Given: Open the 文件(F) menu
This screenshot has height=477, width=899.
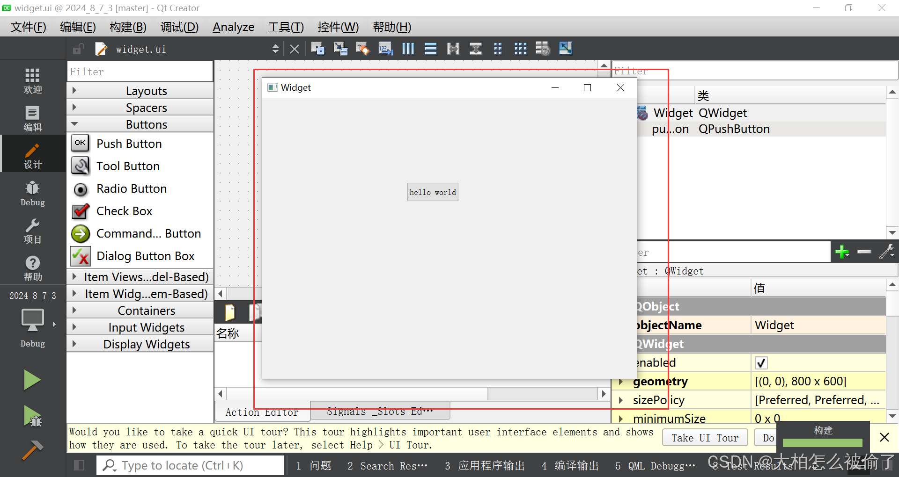Looking at the screenshot, I should (x=29, y=27).
